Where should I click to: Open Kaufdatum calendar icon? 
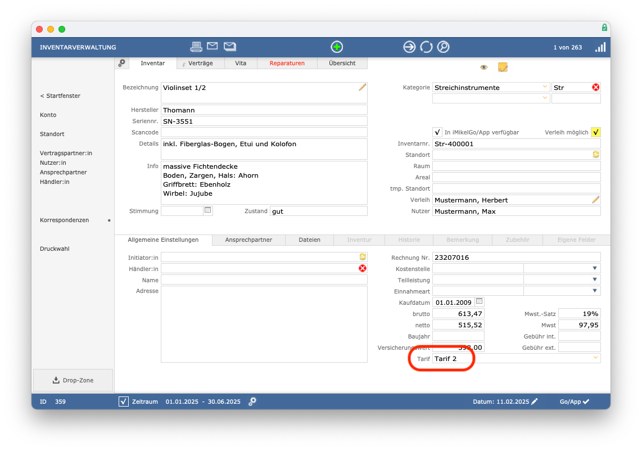[480, 301]
